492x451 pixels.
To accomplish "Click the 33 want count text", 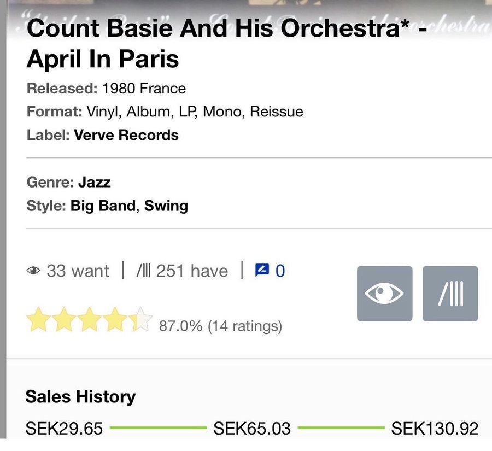I will [78, 271].
